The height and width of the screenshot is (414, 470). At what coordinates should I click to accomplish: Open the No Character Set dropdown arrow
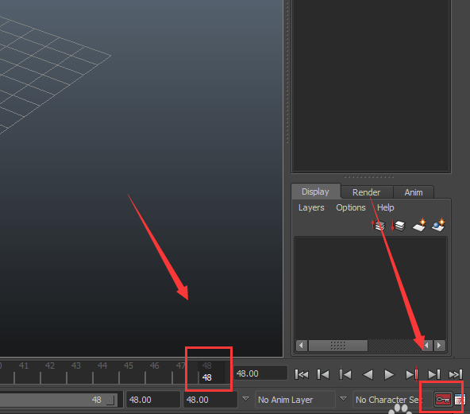tap(343, 399)
